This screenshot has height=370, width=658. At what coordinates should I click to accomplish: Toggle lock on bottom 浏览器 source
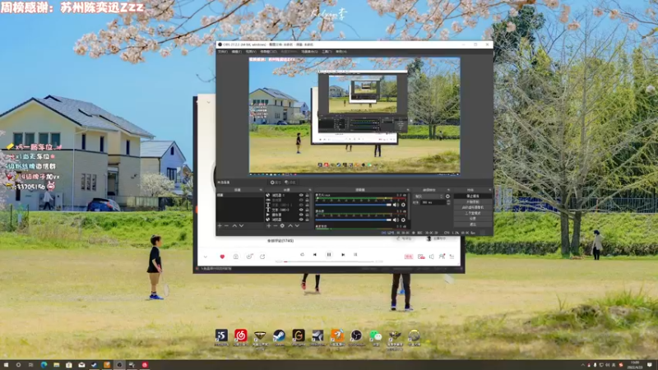307,220
